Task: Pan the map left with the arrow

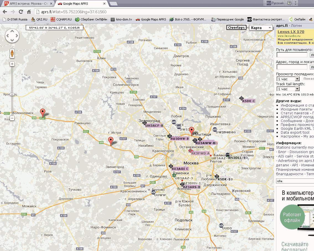Action: tap(7, 36)
